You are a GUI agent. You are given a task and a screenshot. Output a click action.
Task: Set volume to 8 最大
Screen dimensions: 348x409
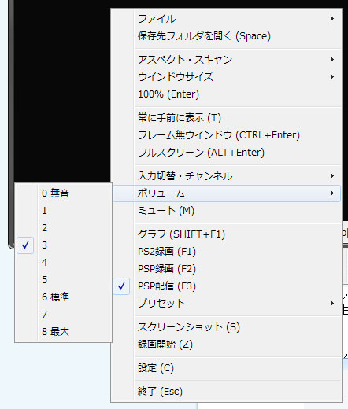(64, 332)
